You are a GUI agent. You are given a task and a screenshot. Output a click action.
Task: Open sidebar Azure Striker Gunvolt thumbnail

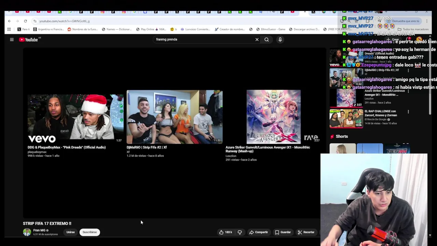click(346, 98)
